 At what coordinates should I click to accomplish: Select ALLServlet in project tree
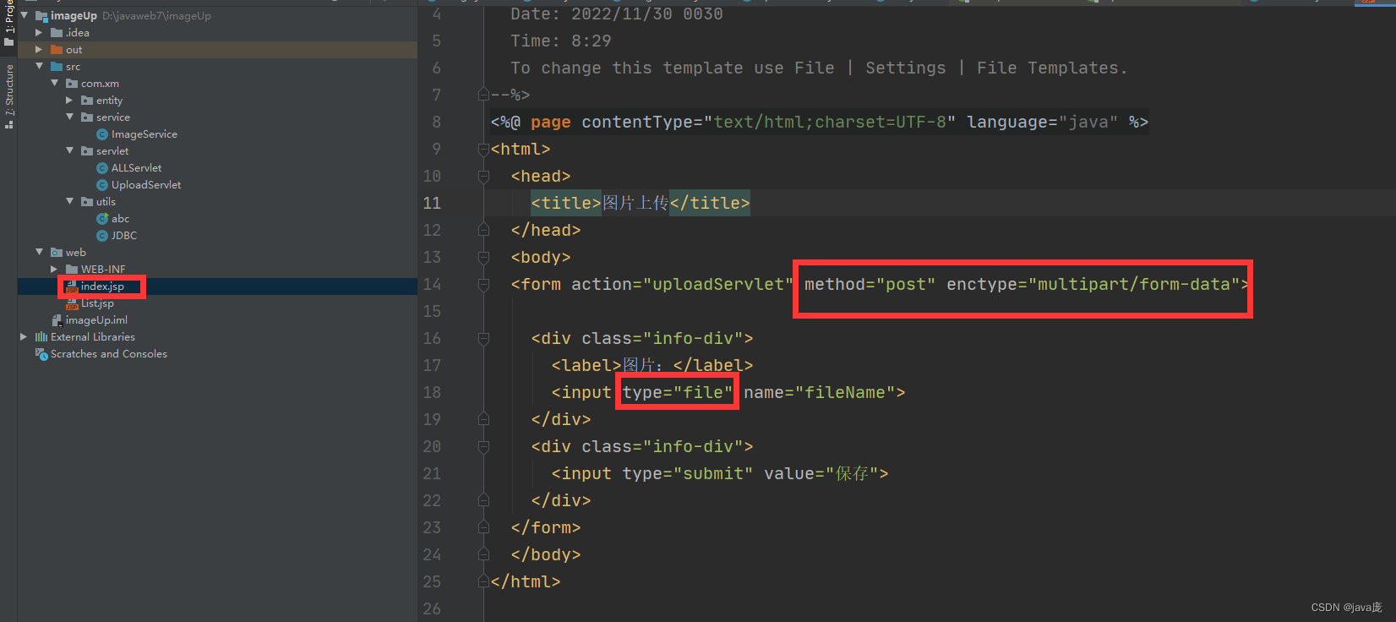[x=136, y=168]
